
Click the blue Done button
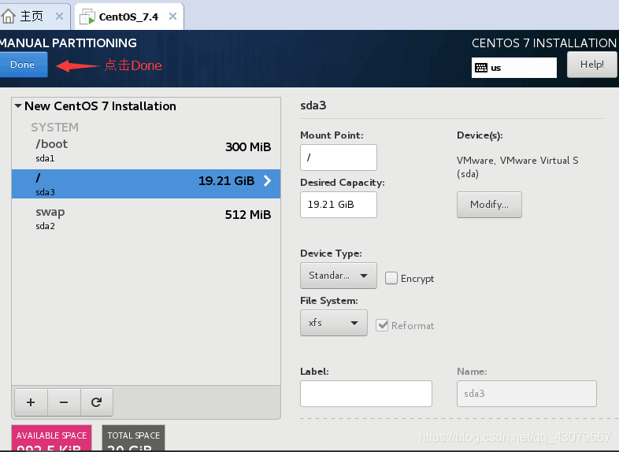click(x=23, y=65)
